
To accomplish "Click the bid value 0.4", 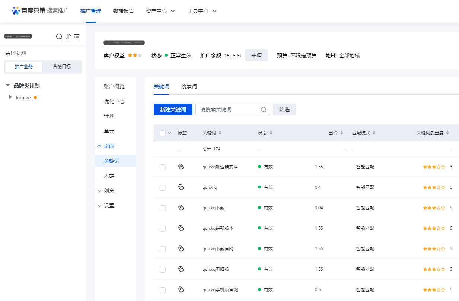I will pos(318,187).
